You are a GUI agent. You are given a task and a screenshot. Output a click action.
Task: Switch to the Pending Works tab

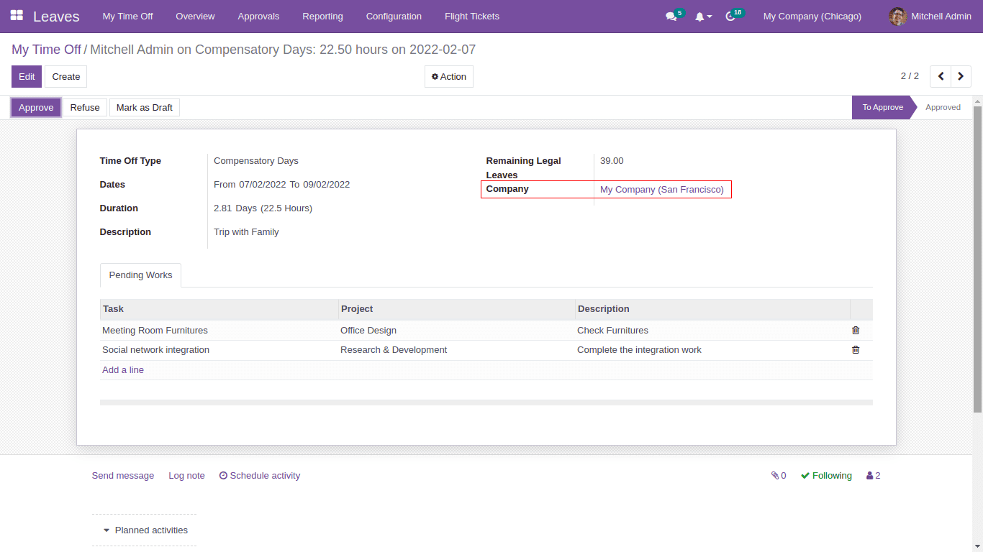pyautogui.click(x=140, y=275)
